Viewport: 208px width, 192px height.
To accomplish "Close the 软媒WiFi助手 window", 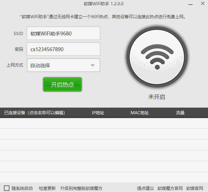I will click(x=202, y=4).
